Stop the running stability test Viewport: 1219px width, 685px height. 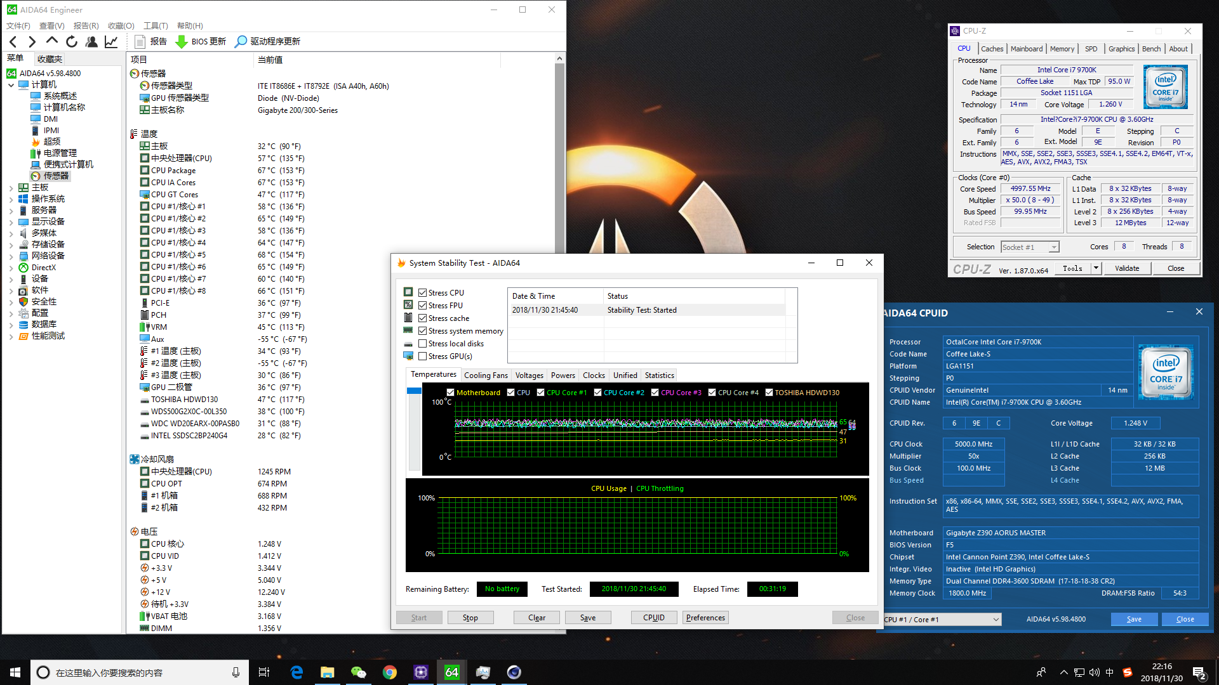pyautogui.click(x=470, y=617)
